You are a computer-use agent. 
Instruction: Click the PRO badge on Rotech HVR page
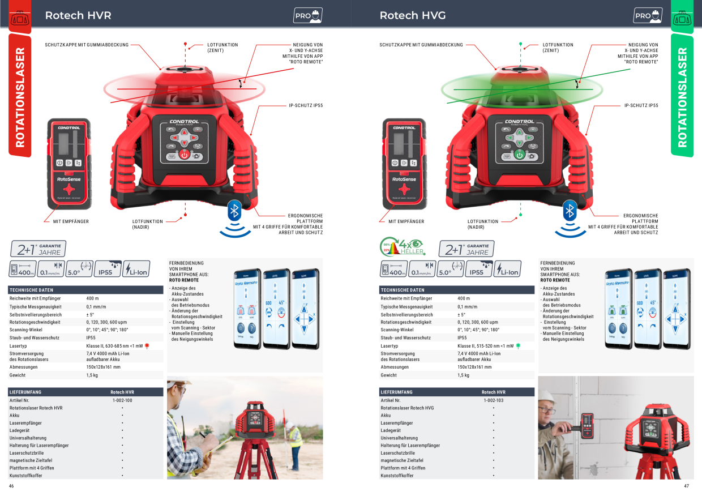click(x=308, y=15)
